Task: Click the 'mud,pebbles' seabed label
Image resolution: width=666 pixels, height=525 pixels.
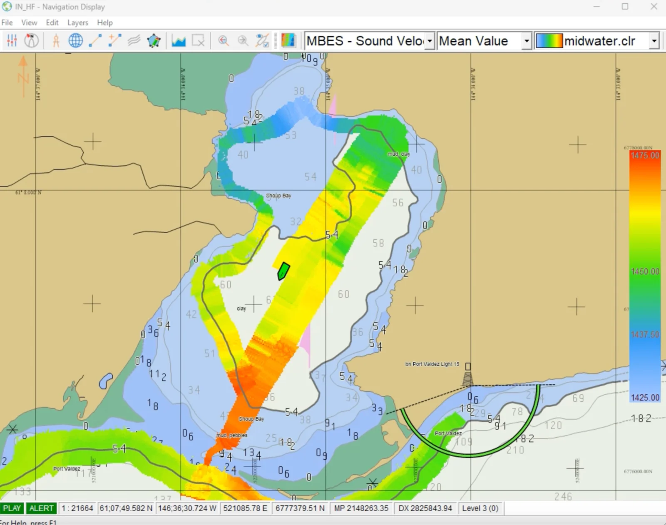Action: [232, 435]
